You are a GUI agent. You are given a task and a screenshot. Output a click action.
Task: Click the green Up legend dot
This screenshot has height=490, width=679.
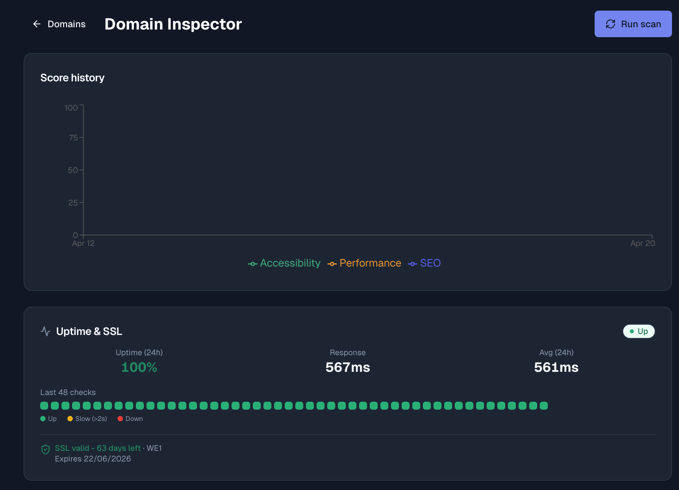(43, 419)
